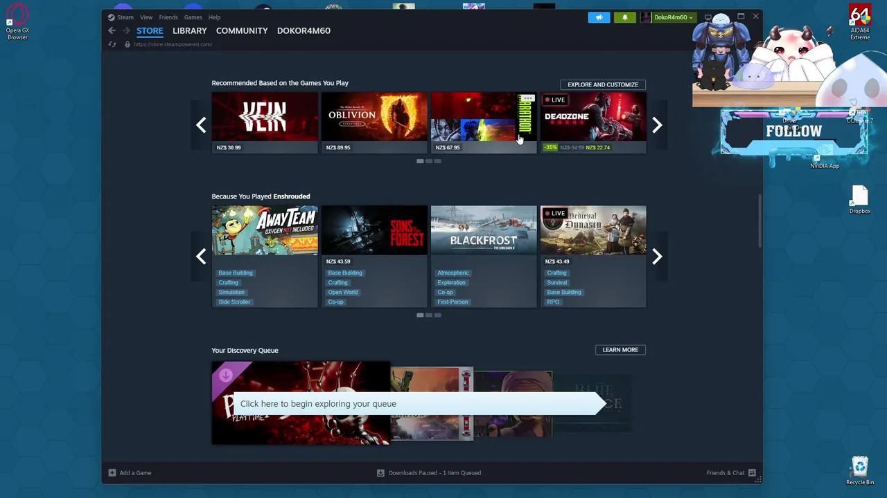
Task: Open the Steam menu
Action: point(125,17)
